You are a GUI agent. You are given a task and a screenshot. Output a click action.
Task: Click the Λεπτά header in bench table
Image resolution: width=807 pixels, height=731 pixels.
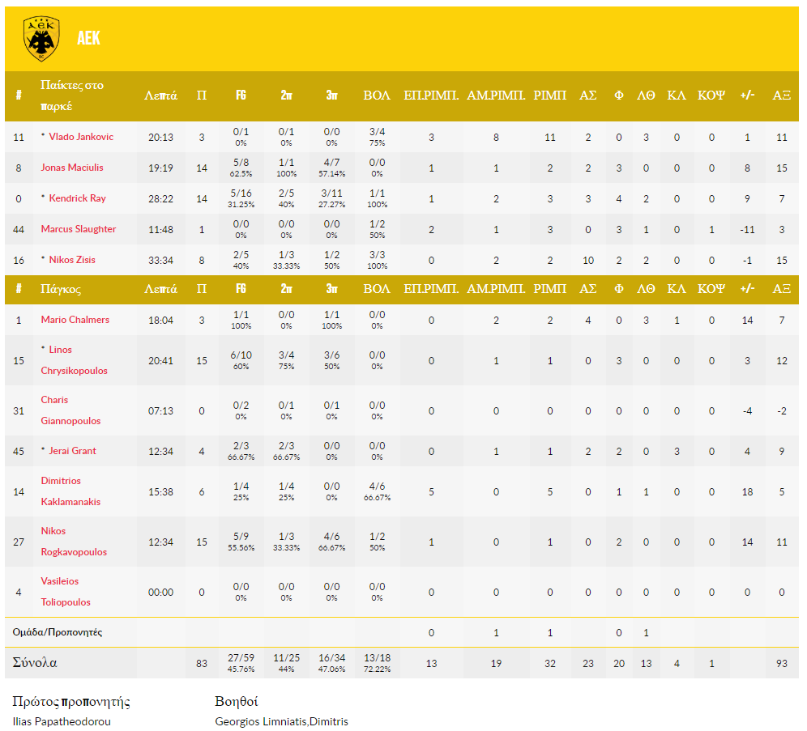click(160, 290)
